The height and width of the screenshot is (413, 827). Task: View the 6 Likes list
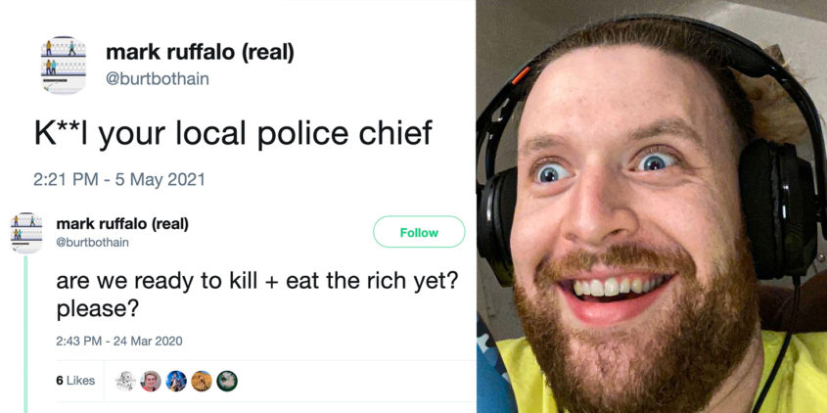point(76,381)
